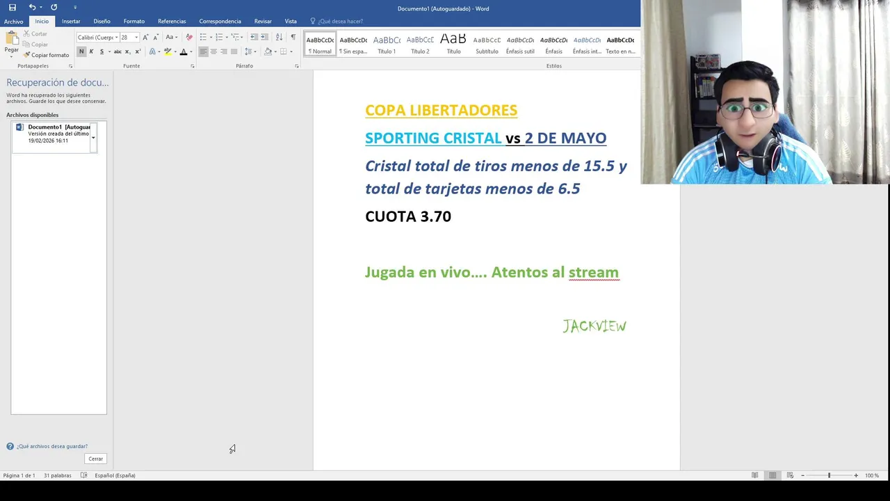The width and height of the screenshot is (890, 501).
Task: Apply the Normal style
Action: pyautogui.click(x=320, y=45)
